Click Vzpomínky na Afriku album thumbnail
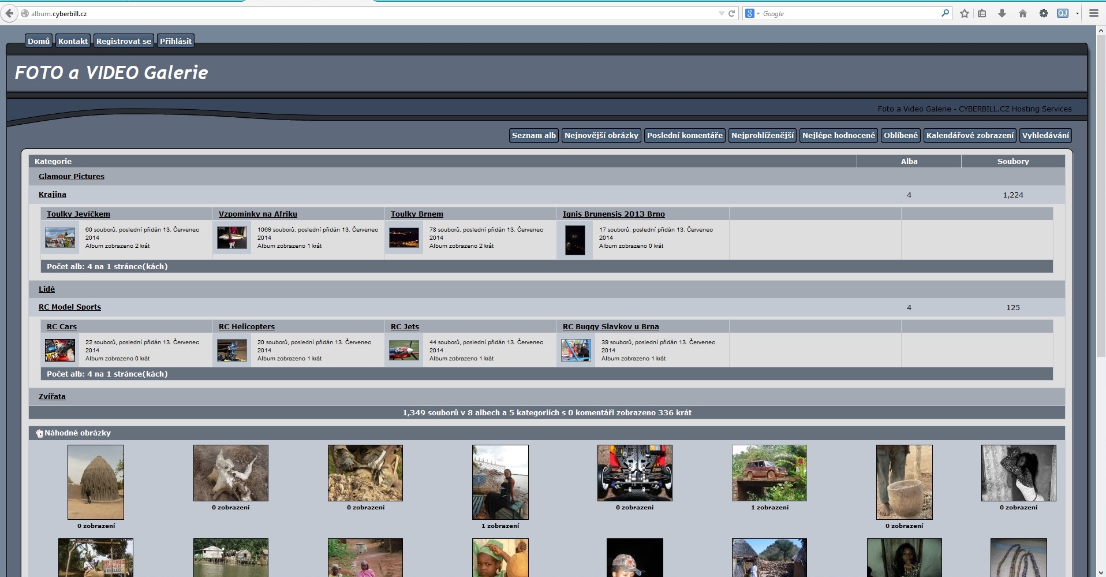Screen dimensions: 1106x577 pyautogui.click(x=232, y=237)
